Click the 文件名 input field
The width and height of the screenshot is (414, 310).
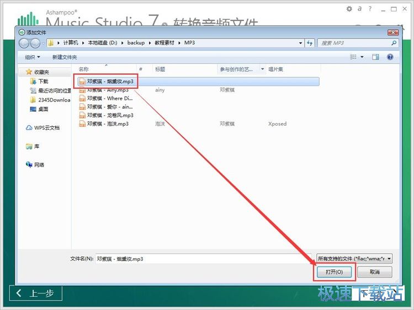(x=203, y=259)
